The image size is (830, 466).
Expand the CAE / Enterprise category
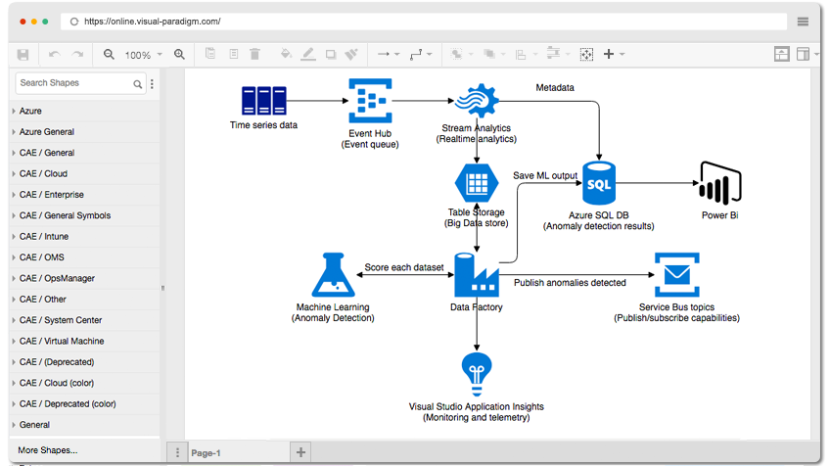click(x=85, y=195)
